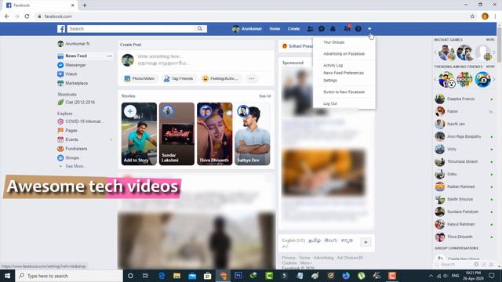Open Chrome browser menu dots
The width and height of the screenshot is (502, 282).
click(x=495, y=16)
